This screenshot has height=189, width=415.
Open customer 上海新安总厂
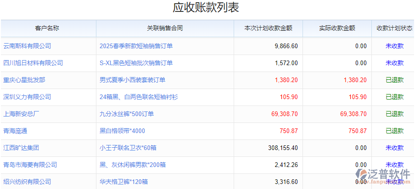pos(22,114)
